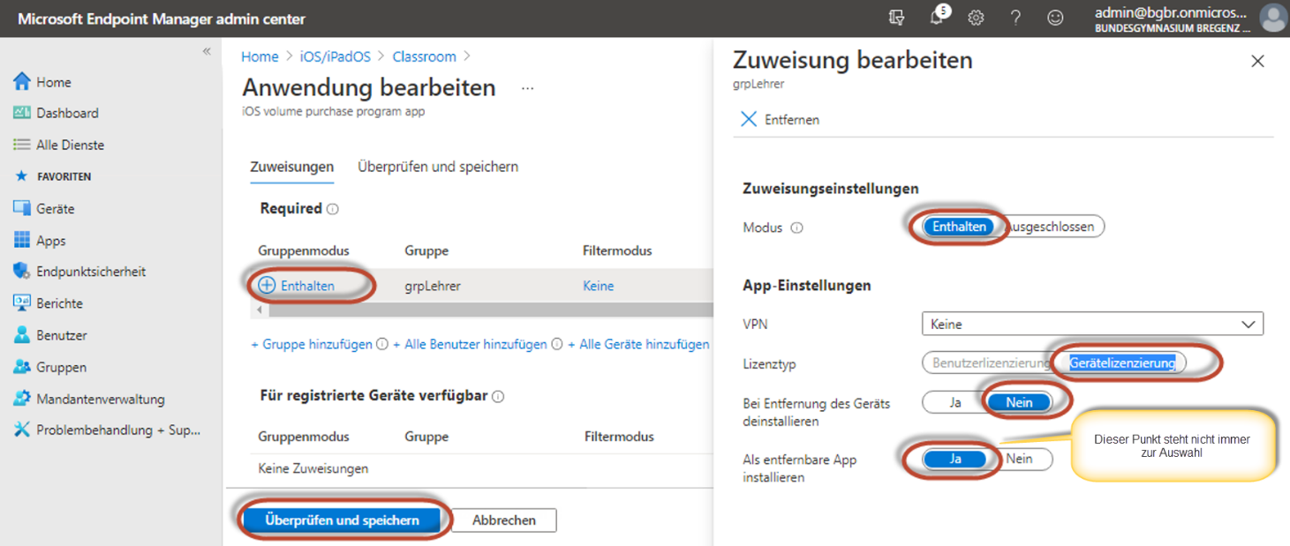The height and width of the screenshot is (546, 1290).
Task: Open notifications bell icon
Action: click(936, 18)
